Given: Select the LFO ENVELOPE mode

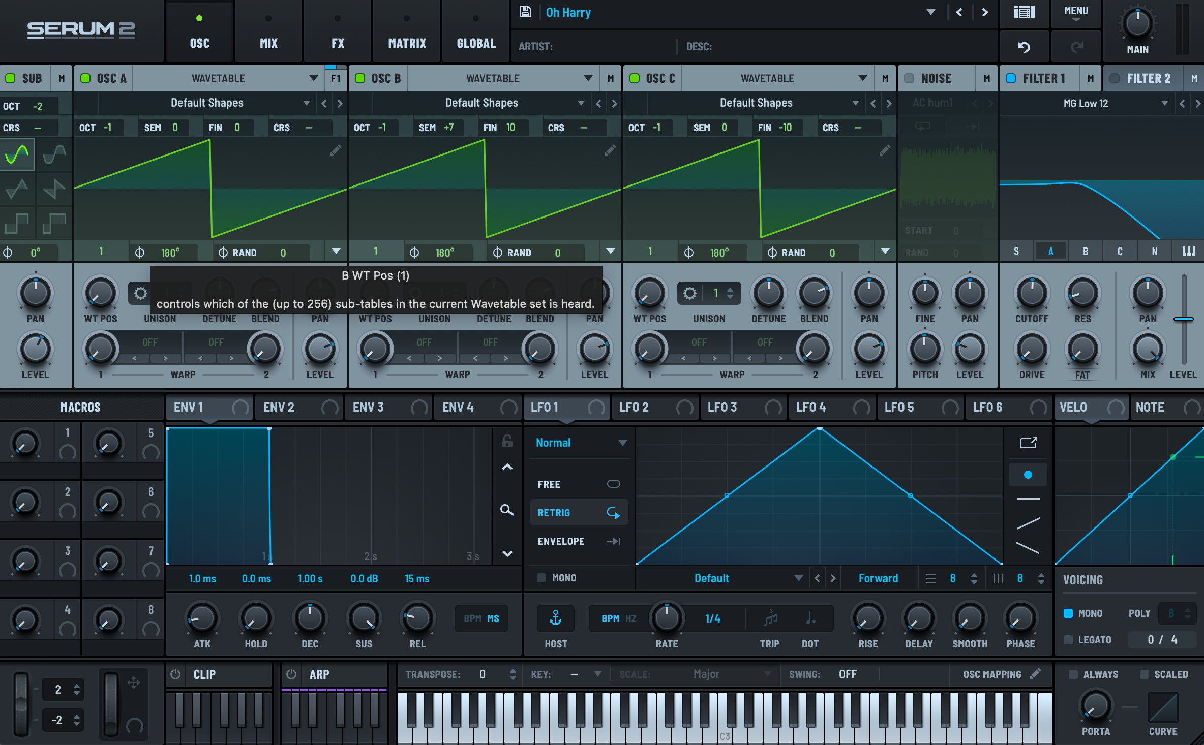Looking at the screenshot, I should tap(579, 541).
